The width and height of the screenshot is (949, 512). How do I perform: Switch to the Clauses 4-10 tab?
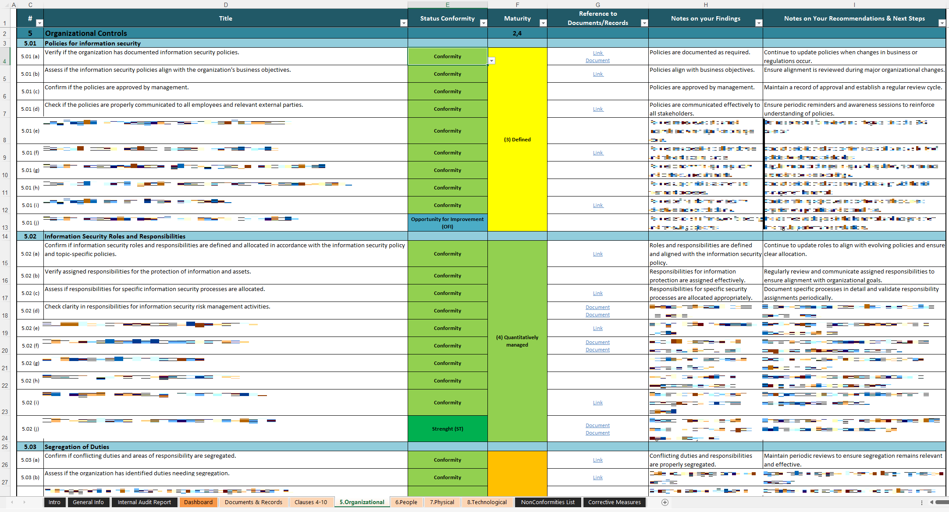pyautogui.click(x=311, y=502)
